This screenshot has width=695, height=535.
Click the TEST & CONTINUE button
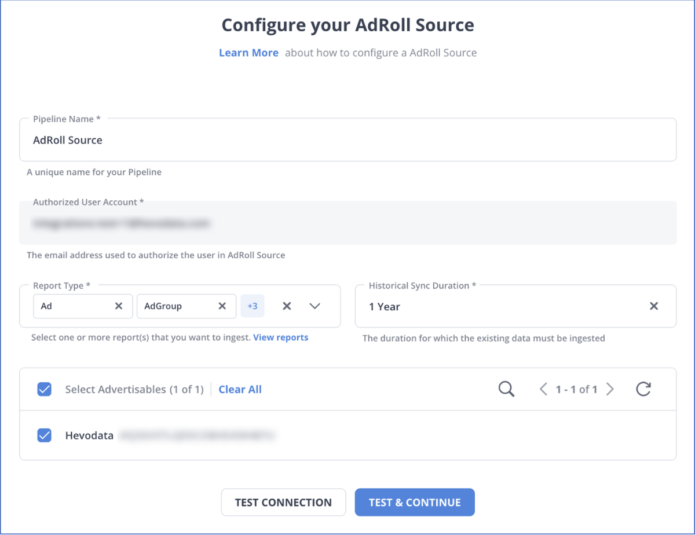coord(415,503)
